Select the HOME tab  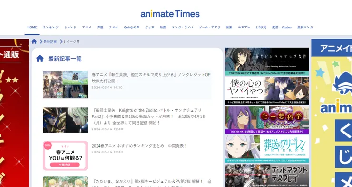(32, 27)
